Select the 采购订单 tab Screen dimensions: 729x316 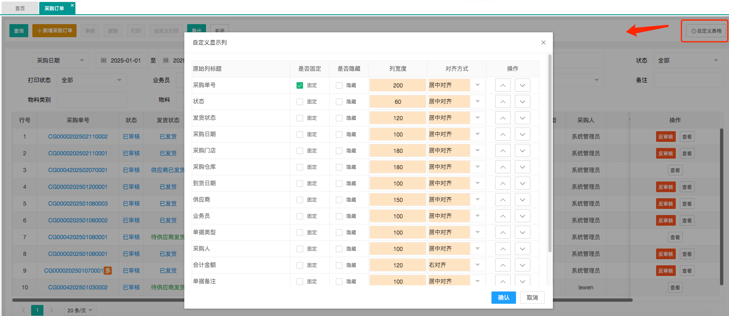pyautogui.click(x=54, y=8)
